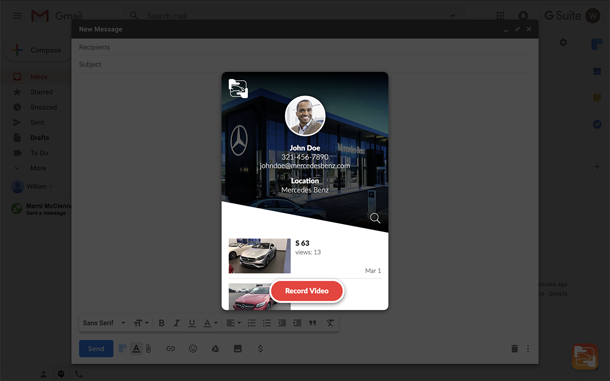Discard draft with the trash icon
The image size is (610, 381).
click(x=515, y=349)
